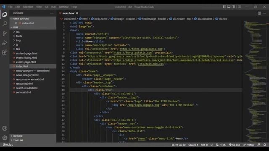Click the Prettier status bar item
269x151 pixels.
pyautogui.click(x=248, y=145)
